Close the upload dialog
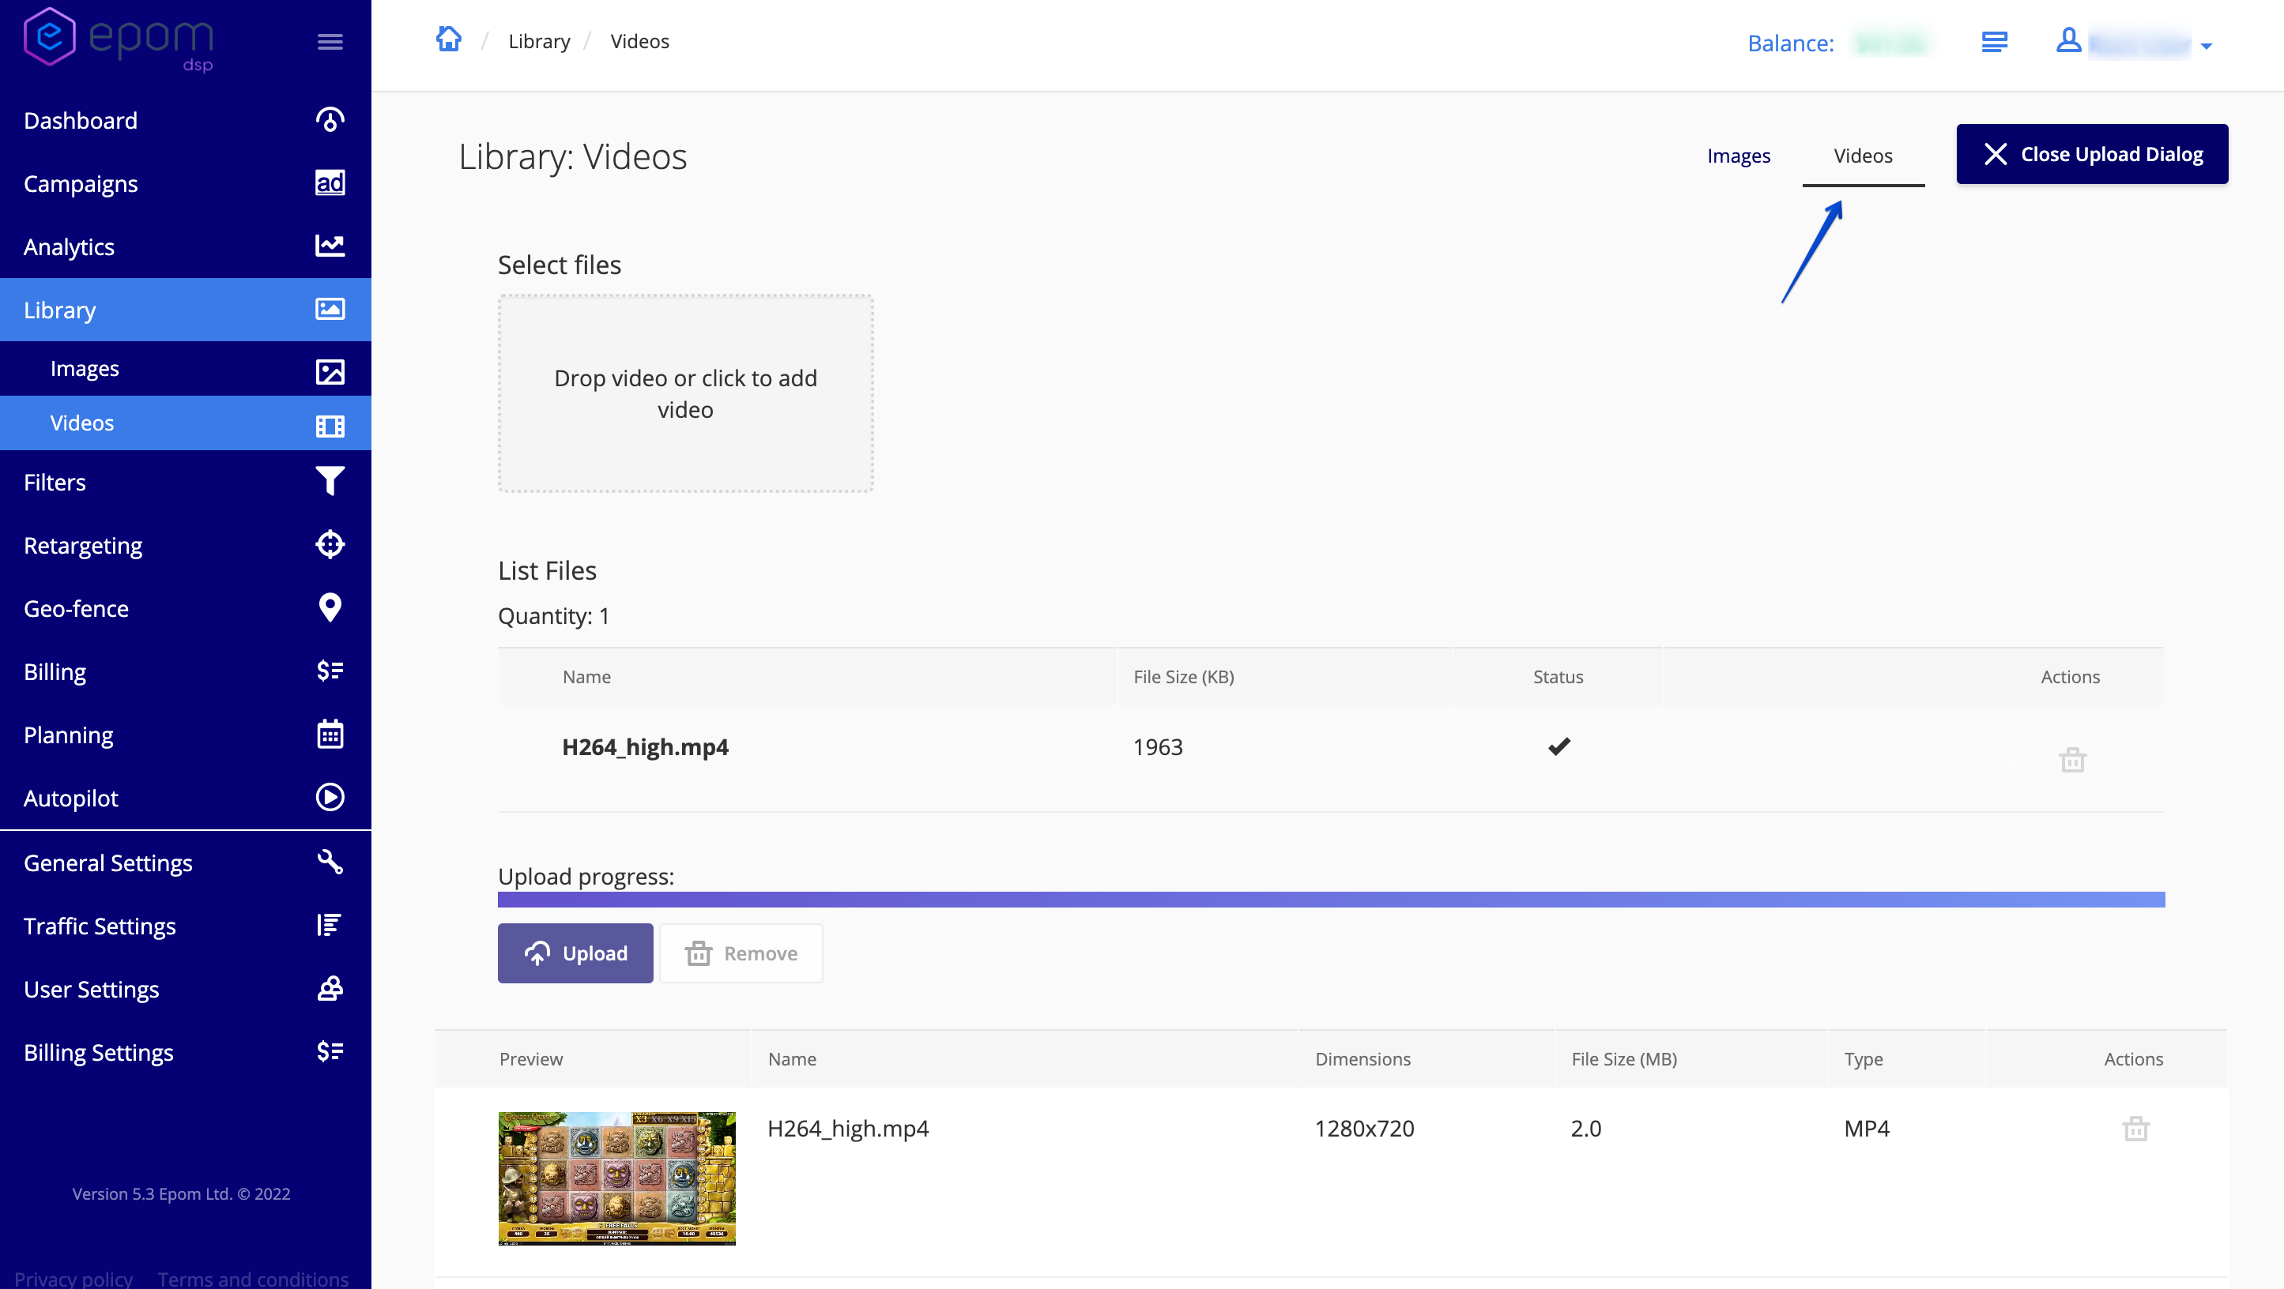 click(x=2092, y=154)
